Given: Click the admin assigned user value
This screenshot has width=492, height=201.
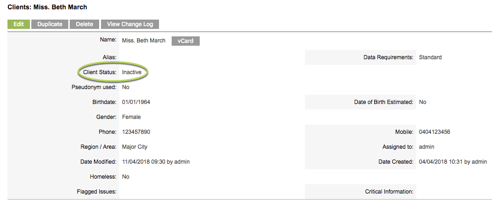Looking at the screenshot, I should [427, 147].
